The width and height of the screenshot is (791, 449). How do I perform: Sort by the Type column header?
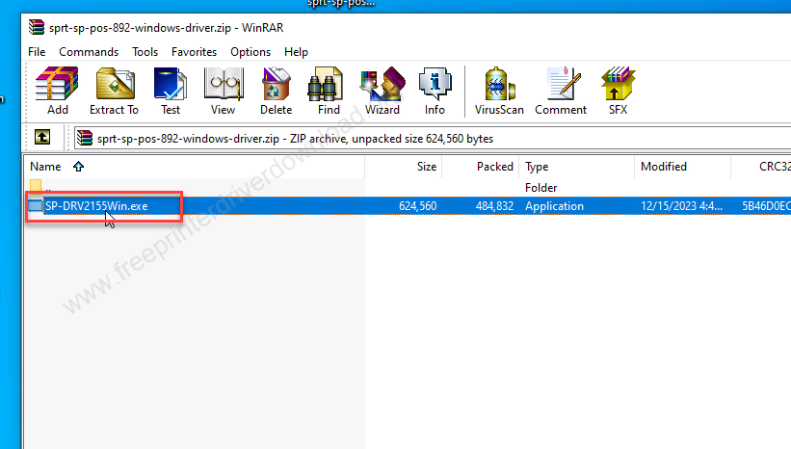(576, 167)
